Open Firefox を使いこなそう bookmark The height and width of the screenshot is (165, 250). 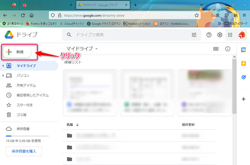click(x=41, y=24)
